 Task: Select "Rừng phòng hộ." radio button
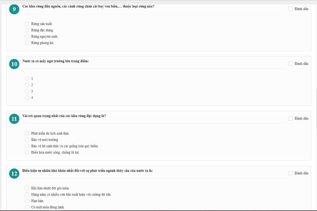tap(27, 43)
